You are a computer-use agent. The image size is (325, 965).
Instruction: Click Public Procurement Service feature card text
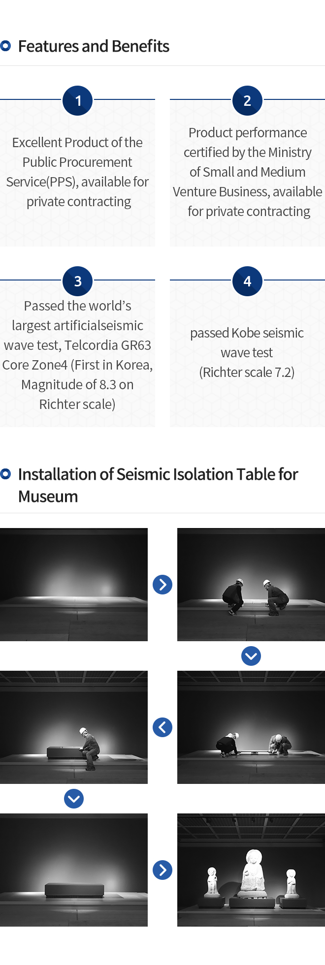click(77, 172)
